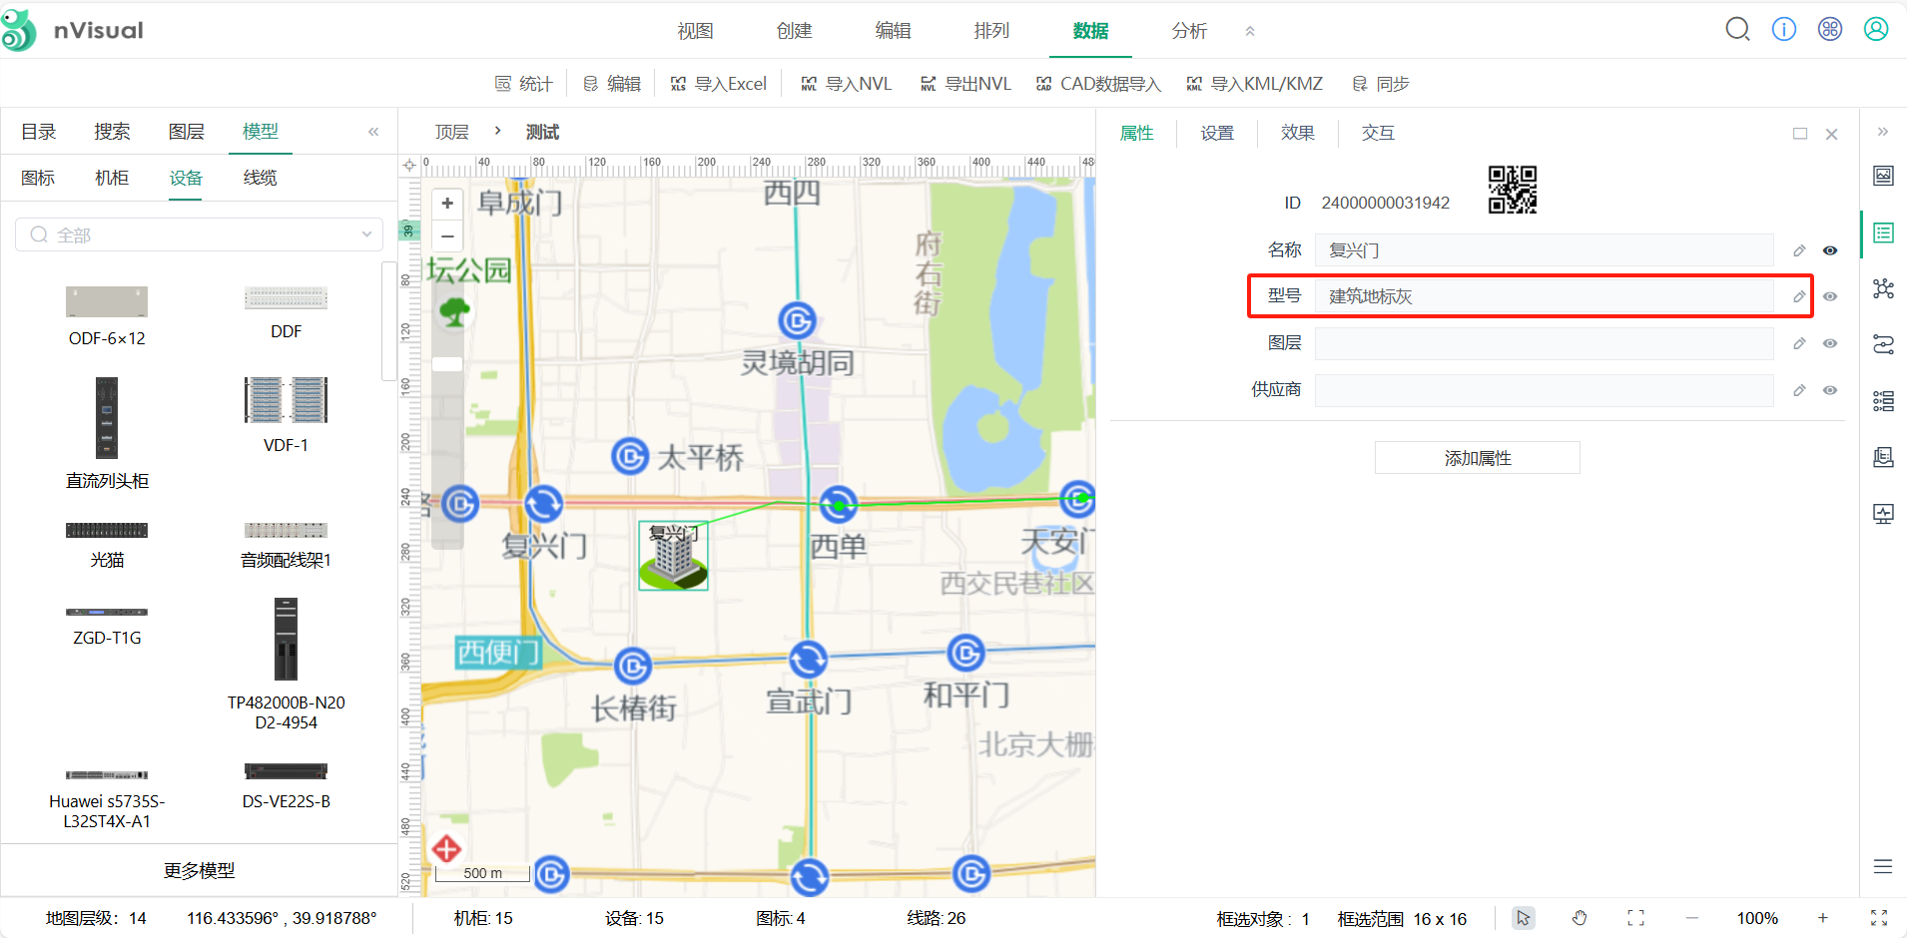Click the ruler origin crosshair icon
Viewport: 1907px width, 938px height.
(409, 166)
